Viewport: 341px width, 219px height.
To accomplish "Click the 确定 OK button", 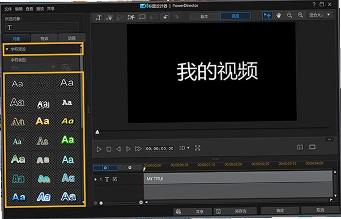I will (280, 211).
